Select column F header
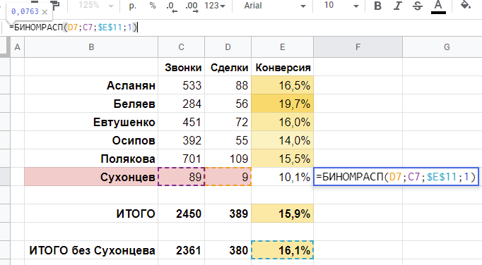The width and height of the screenshot is (482, 265). pos(358,47)
